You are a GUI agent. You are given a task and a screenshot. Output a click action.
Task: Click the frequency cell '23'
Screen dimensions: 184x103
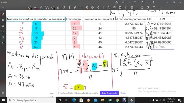(x=75, y=28)
